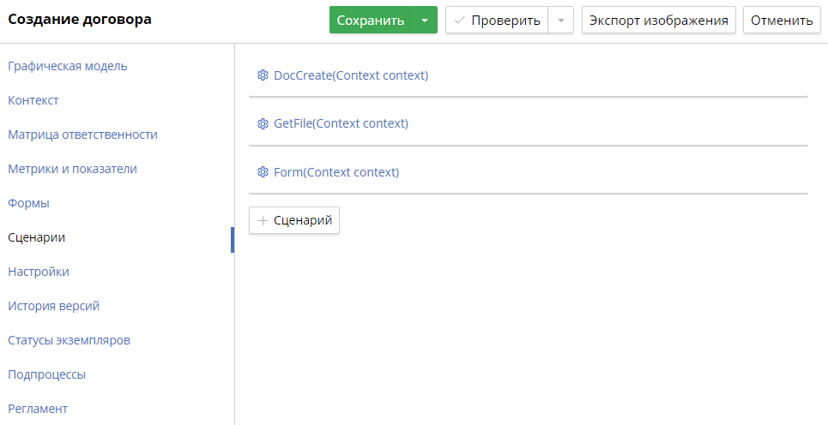Open the DocCreate(Context context) script

[x=351, y=75]
